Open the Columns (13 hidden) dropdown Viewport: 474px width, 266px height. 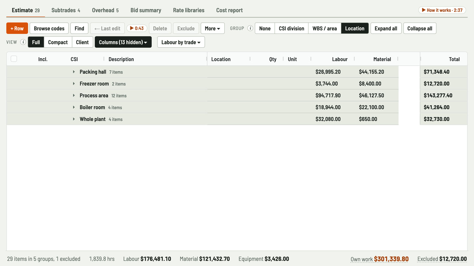click(x=123, y=42)
